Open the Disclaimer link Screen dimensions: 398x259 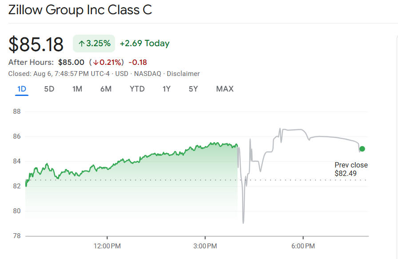click(x=183, y=74)
